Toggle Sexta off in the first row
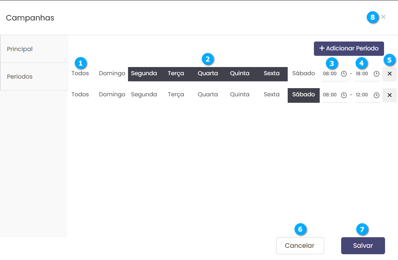The height and width of the screenshot is (260, 398). [x=271, y=74]
